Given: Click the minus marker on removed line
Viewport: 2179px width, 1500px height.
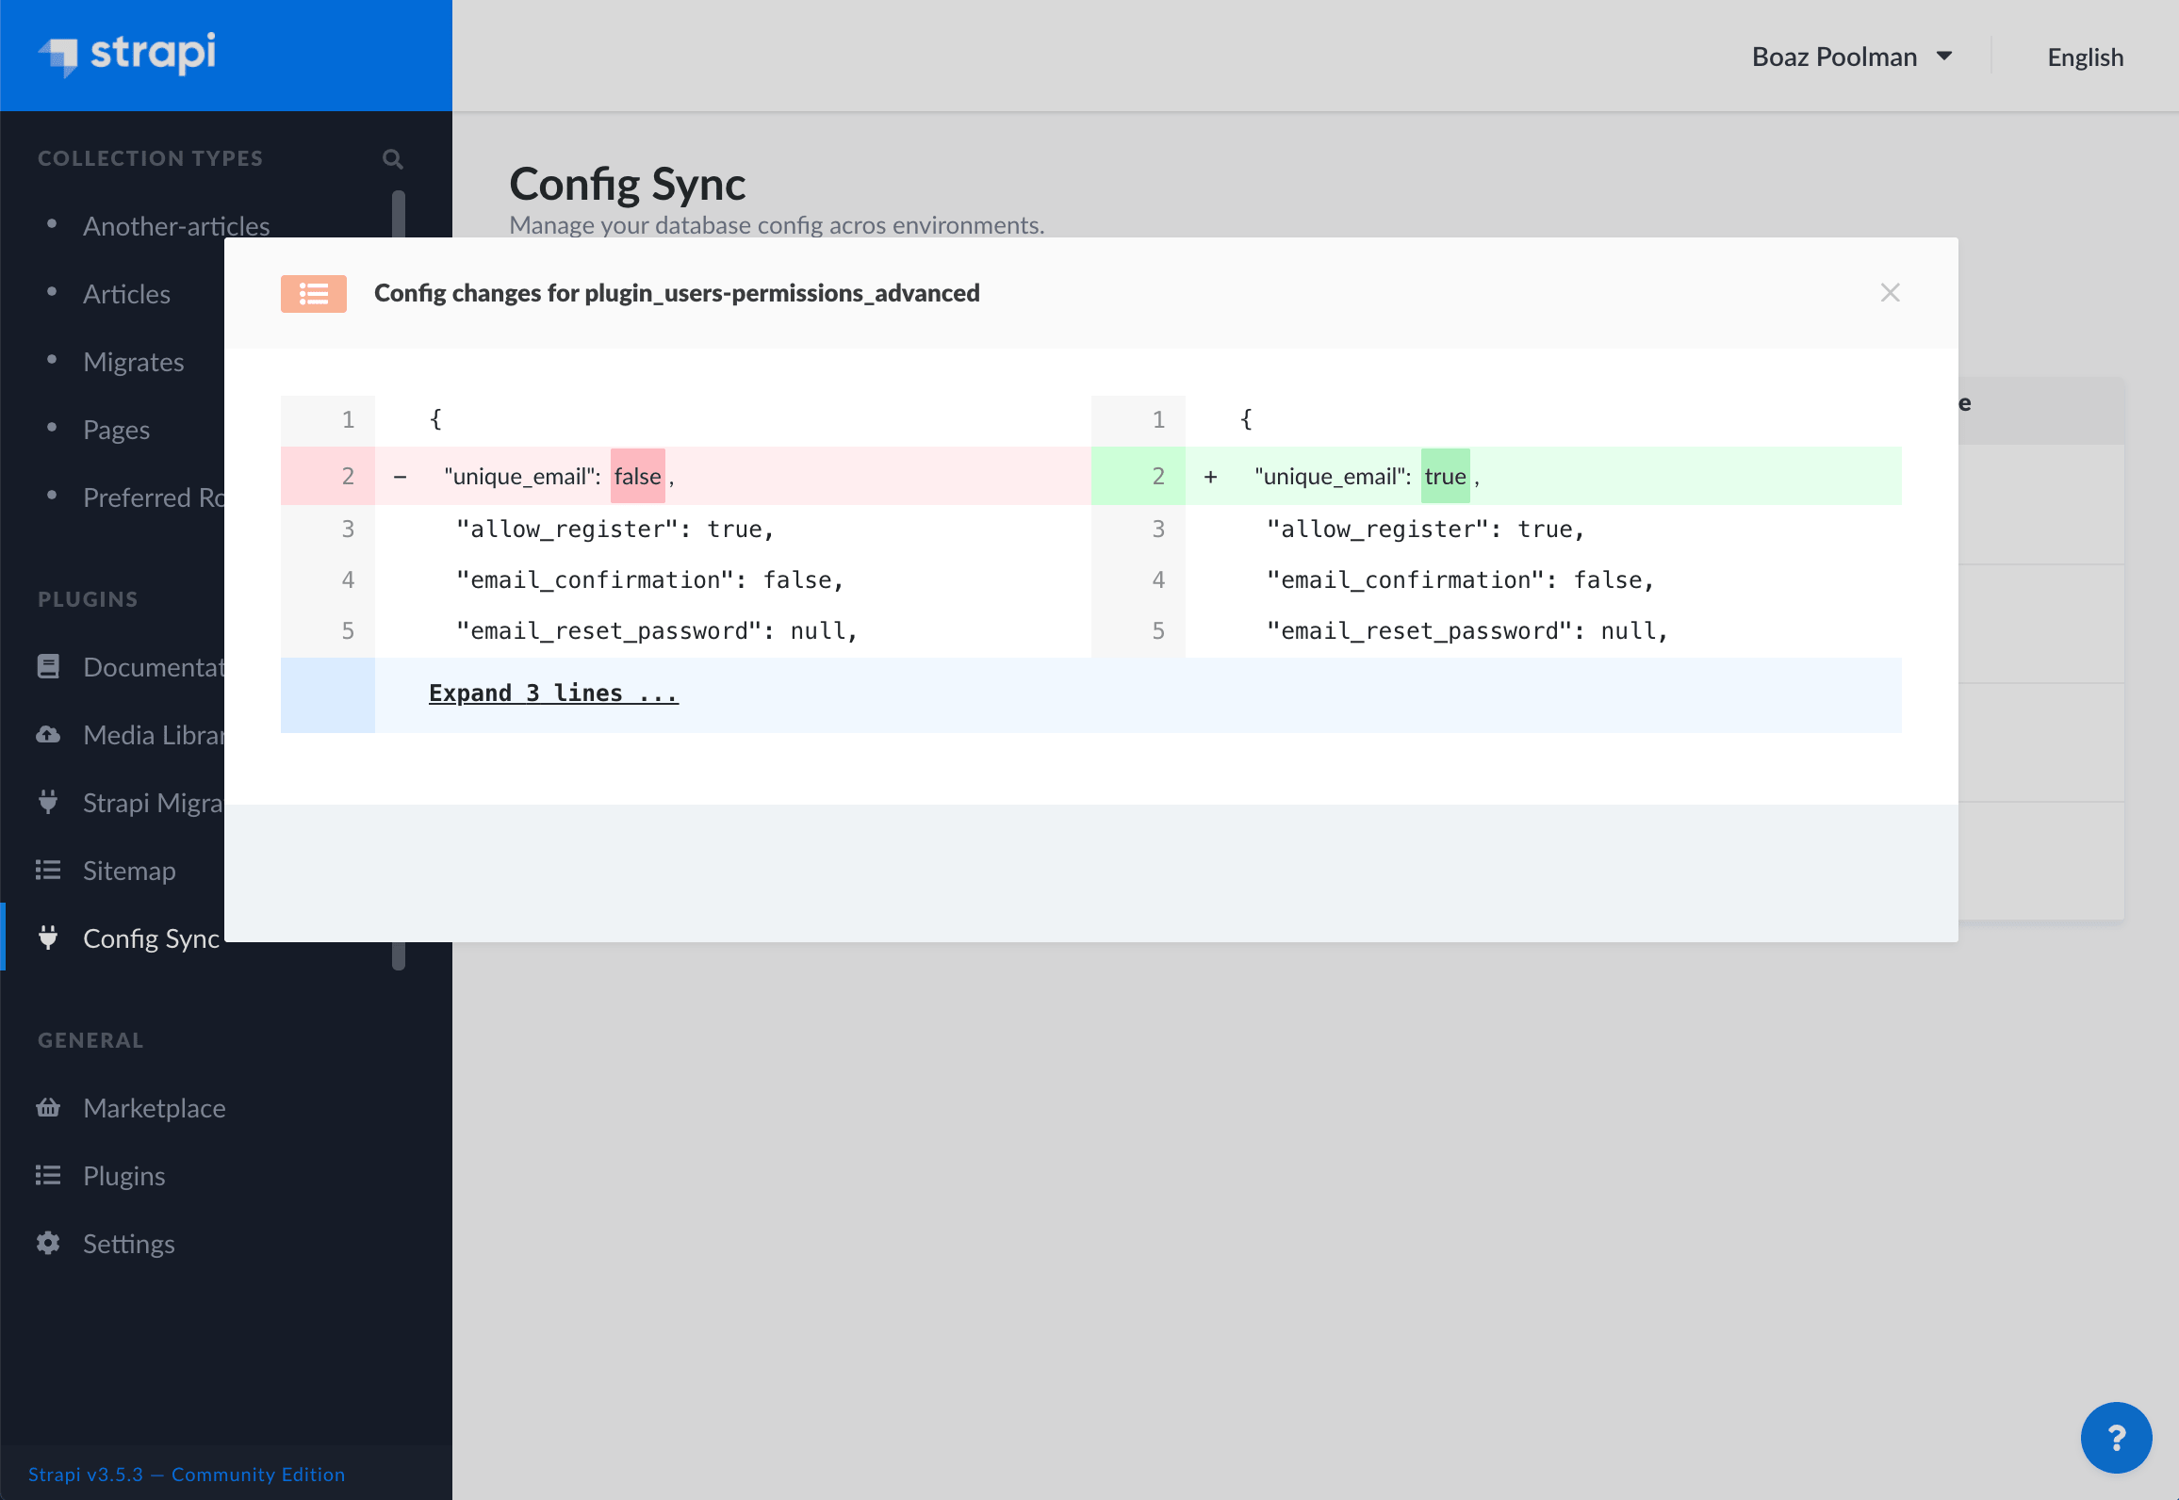Looking at the screenshot, I should 401,478.
